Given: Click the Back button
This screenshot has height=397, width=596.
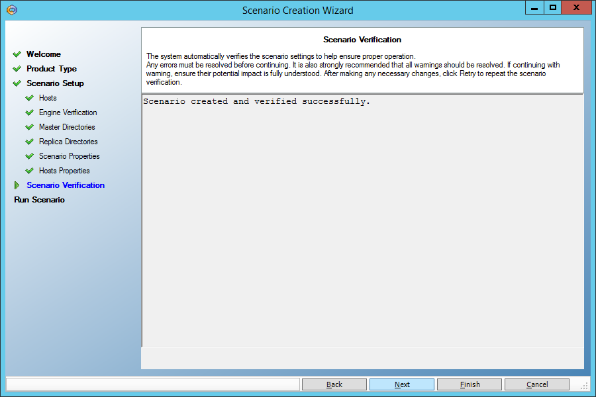Looking at the screenshot, I should [x=334, y=384].
